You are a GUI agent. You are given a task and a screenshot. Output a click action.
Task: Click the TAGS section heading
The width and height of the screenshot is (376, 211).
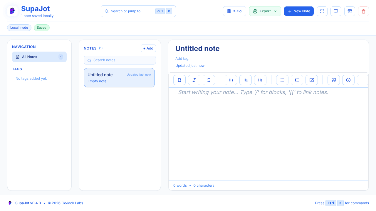(x=17, y=69)
